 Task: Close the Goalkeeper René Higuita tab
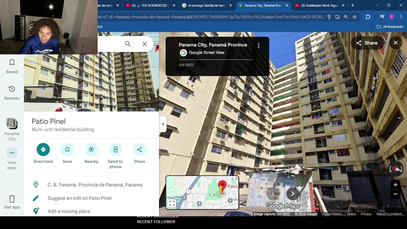click(x=343, y=5)
